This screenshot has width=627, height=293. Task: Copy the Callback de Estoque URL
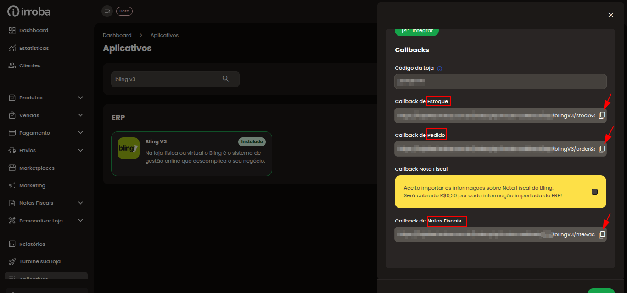[x=602, y=115]
